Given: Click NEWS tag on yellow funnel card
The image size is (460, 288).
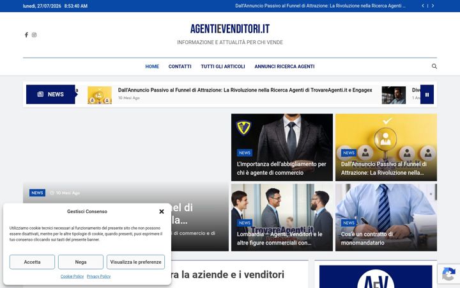Looking at the screenshot, I should click(349, 153).
